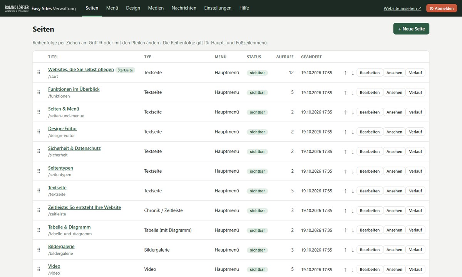Click Bearbeiten for the Bildergalerie page
462x277 pixels.
click(370, 250)
